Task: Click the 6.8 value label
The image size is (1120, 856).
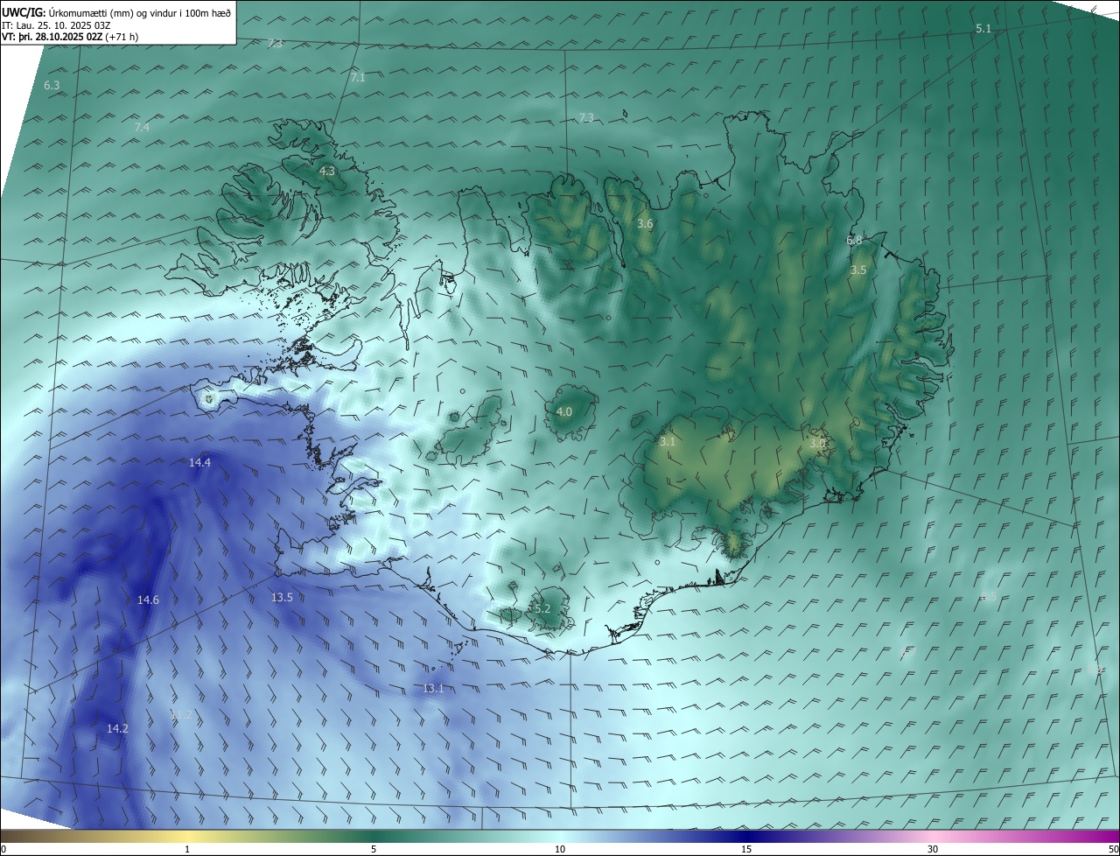Action: tap(854, 240)
